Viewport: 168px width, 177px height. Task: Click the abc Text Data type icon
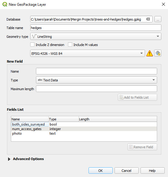(x=40, y=80)
